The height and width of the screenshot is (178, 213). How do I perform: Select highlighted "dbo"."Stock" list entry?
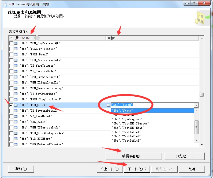coord(122,111)
